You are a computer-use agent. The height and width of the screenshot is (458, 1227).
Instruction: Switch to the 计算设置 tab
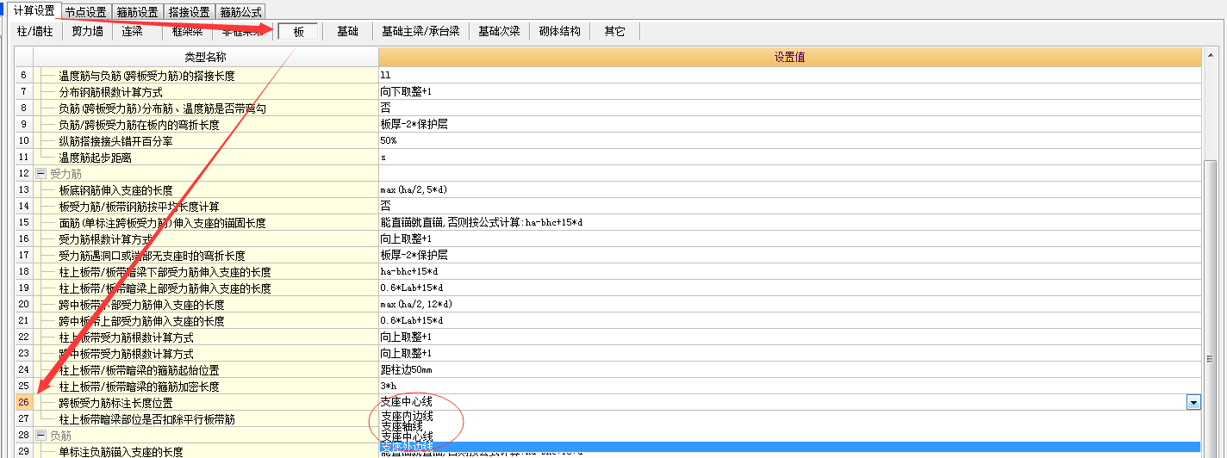point(34,12)
